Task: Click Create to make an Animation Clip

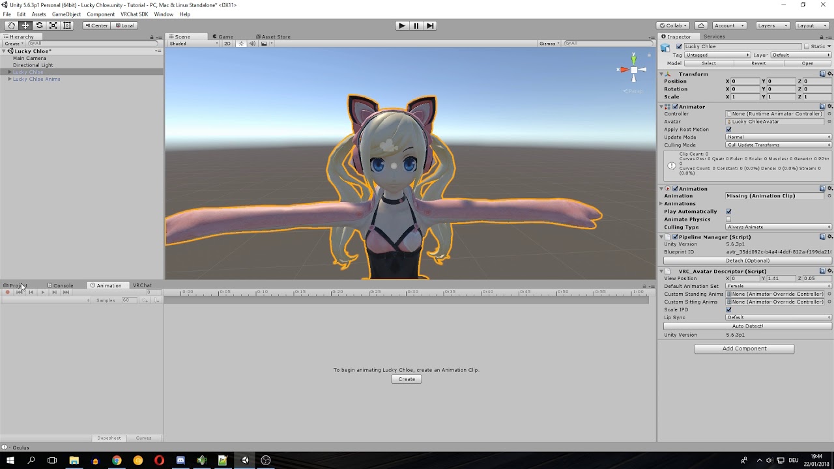Action: tap(407, 379)
